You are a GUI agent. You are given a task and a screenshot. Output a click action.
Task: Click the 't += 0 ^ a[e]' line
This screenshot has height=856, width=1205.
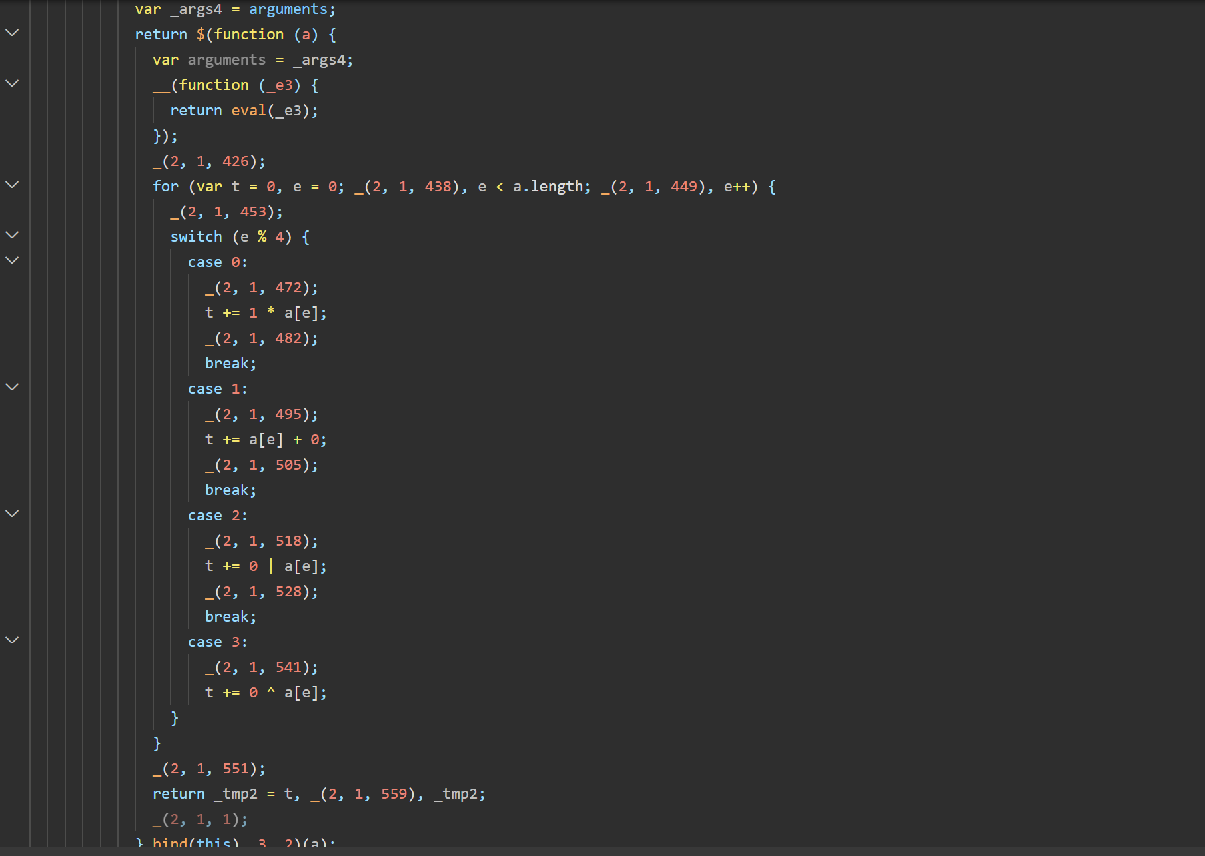point(265,693)
